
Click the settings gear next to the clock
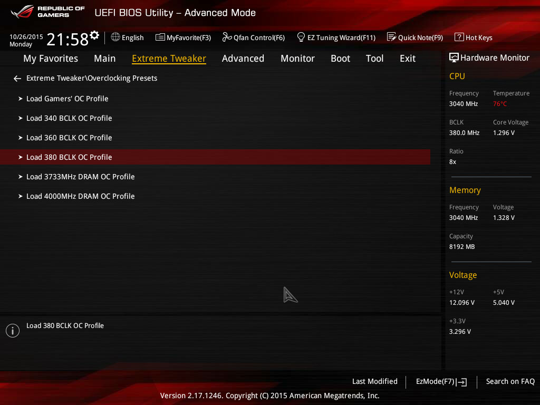(x=94, y=35)
